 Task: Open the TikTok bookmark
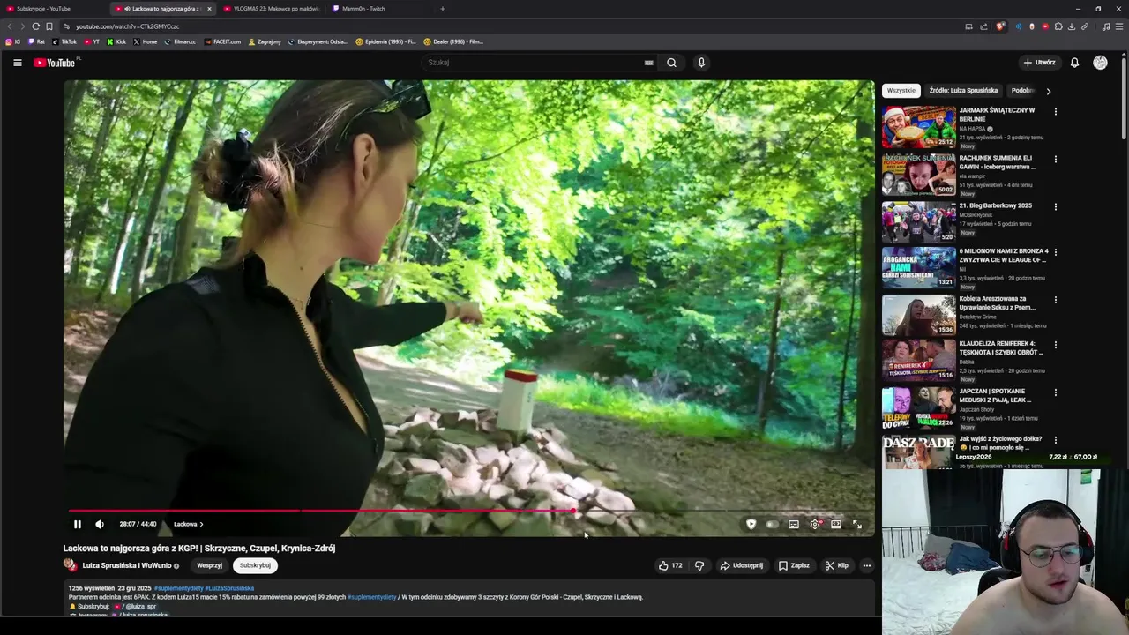pyautogui.click(x=65, y=41)
